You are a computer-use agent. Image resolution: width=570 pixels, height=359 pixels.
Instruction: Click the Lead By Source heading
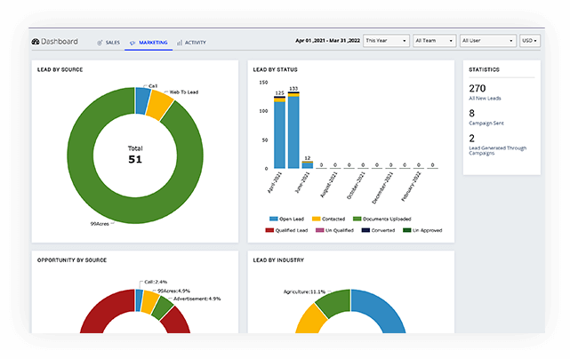60,69
